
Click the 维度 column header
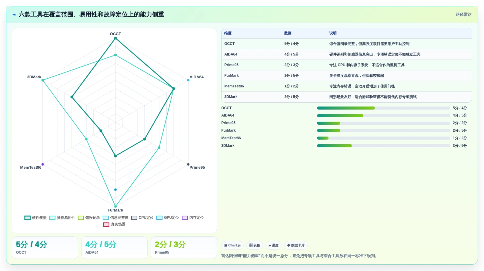pos(228,33)
